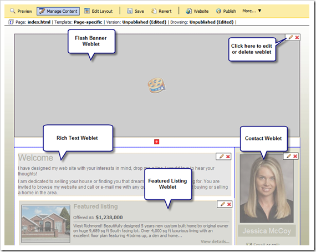This screenshot has height=252, width=316.
Task: Expand the More... dropdown menu
Action: tap(252, 11)
